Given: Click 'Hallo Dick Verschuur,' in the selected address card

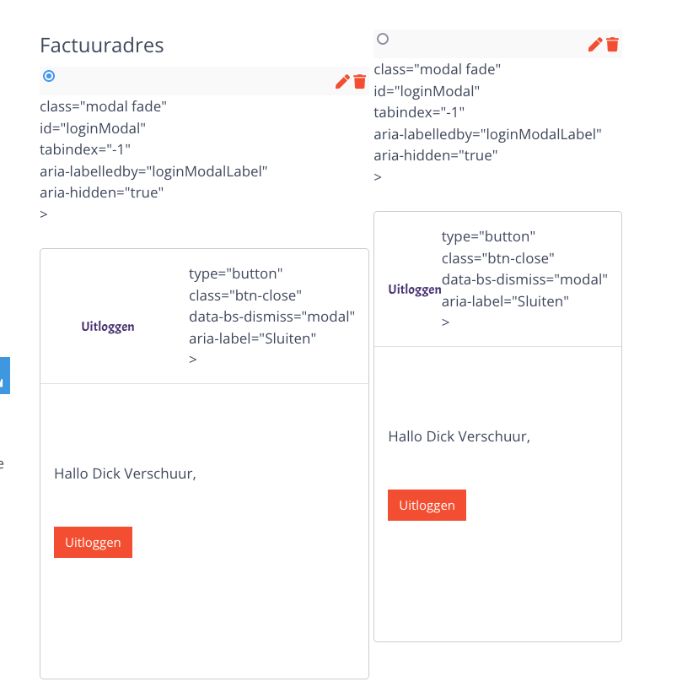Looking at the screenshot, I should pyautogui.click(x=125, y=473).
